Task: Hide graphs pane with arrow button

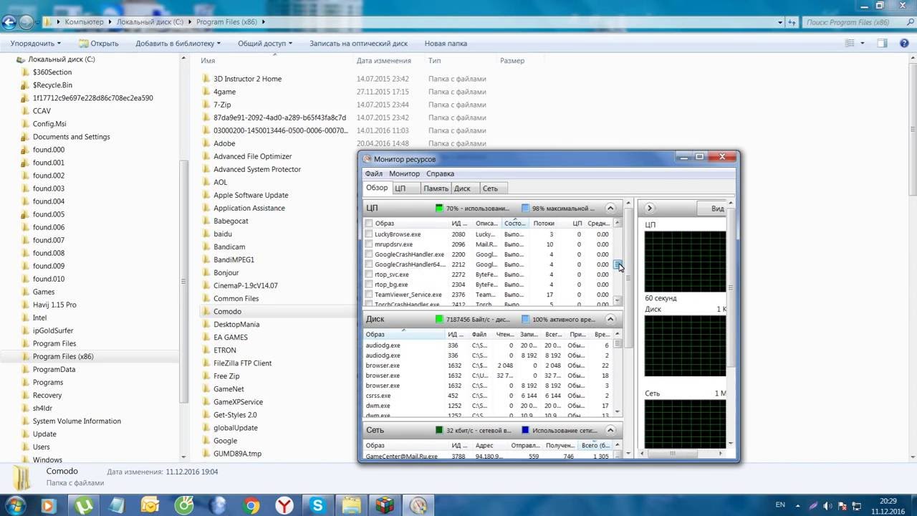Action: point(649,209)
